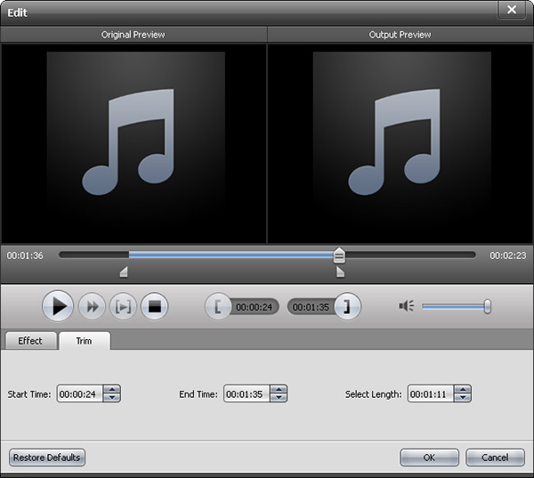This screenshot has width=534, height=478.
Task: Click the fast forward button
Action: point(92,306)
